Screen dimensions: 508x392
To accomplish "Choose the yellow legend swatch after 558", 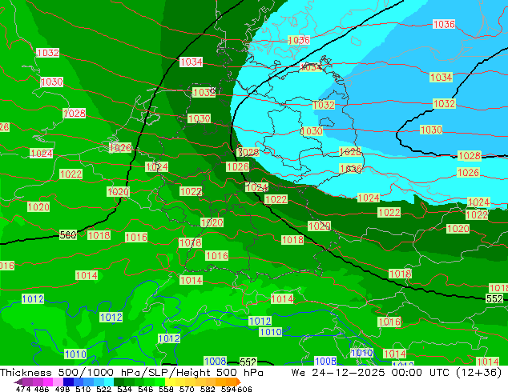I will tap(170, 382).
